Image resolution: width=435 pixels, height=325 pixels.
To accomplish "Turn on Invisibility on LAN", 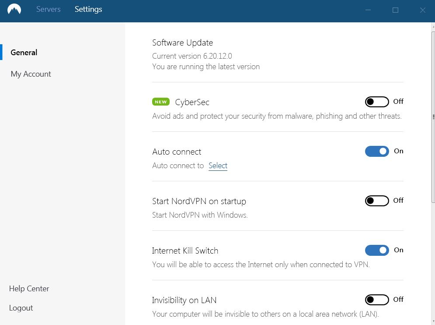I will 377,300.
